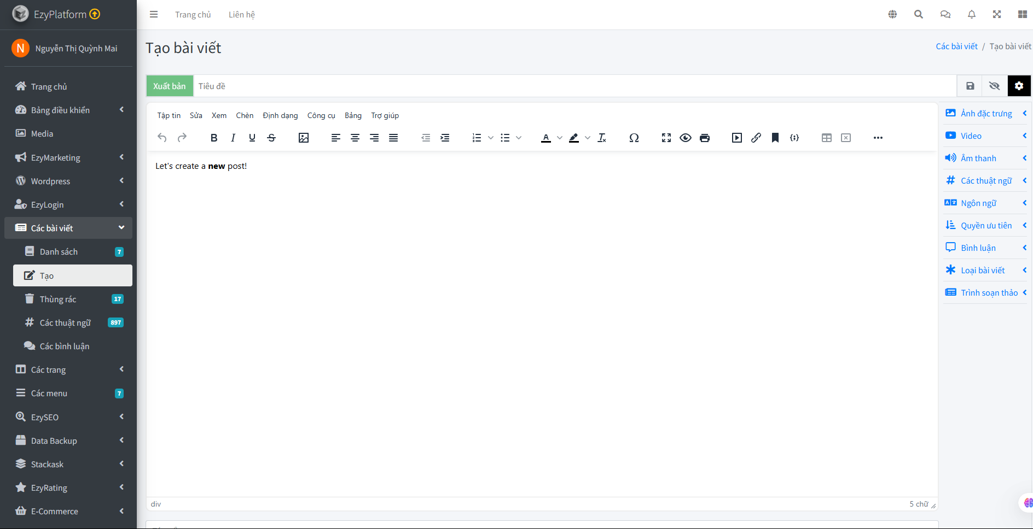Toggle sidebar with hamburger icon
The width and height of the screenshot is (1033, 529).
click(x=154, y=15)
